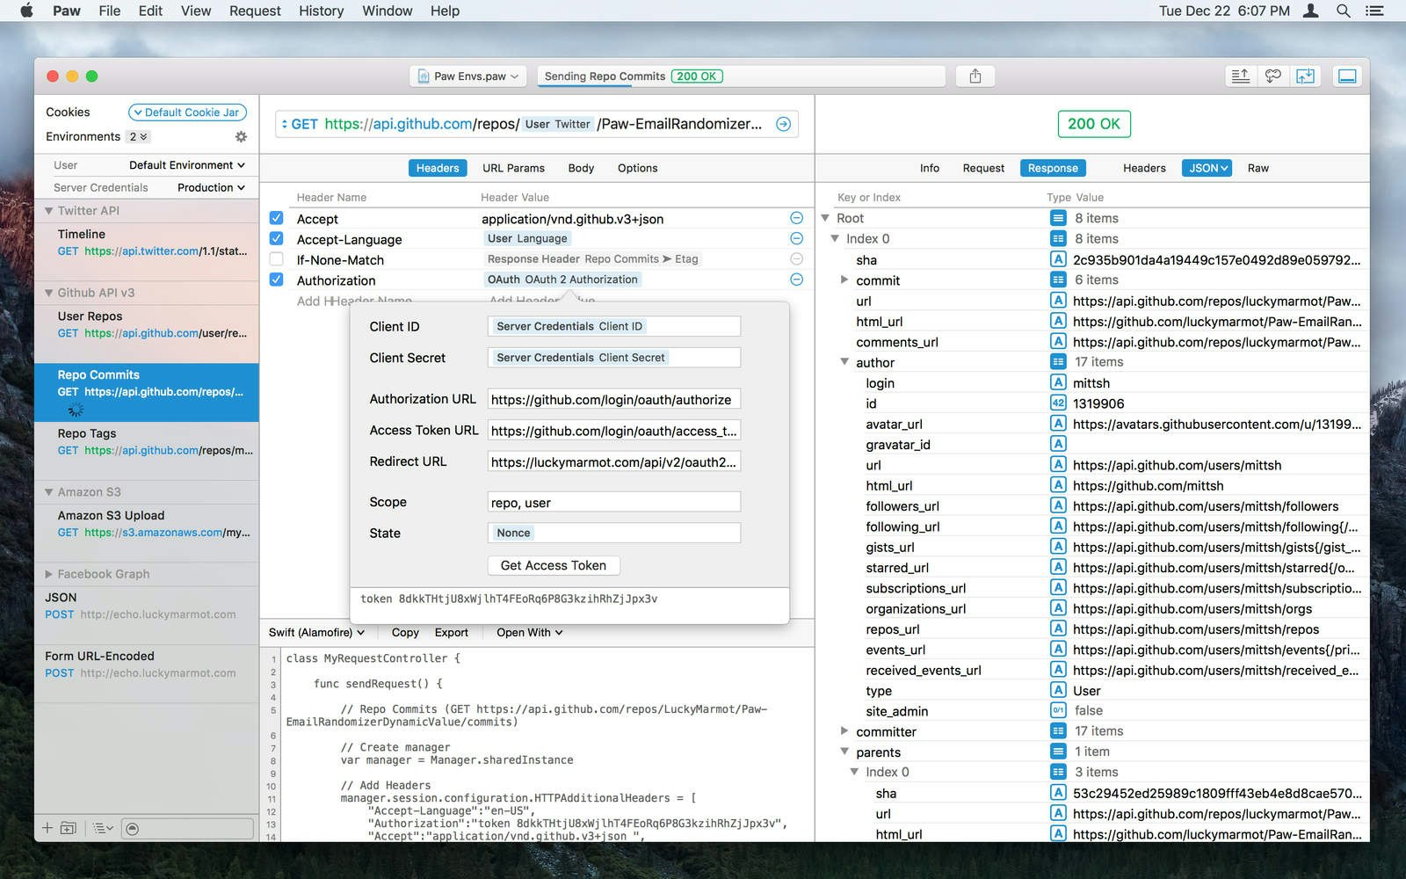Add a new request with plus icon
This screenshot has width=1406, height=879.
(47, 828)
